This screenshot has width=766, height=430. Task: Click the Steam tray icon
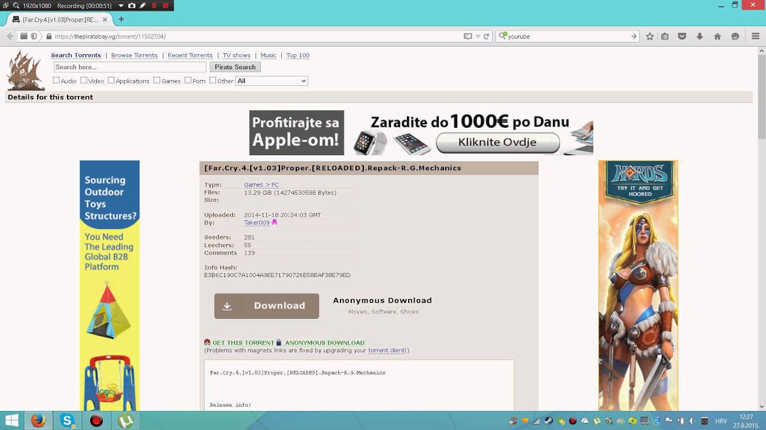pyautogui.click(x=549, y=421)
